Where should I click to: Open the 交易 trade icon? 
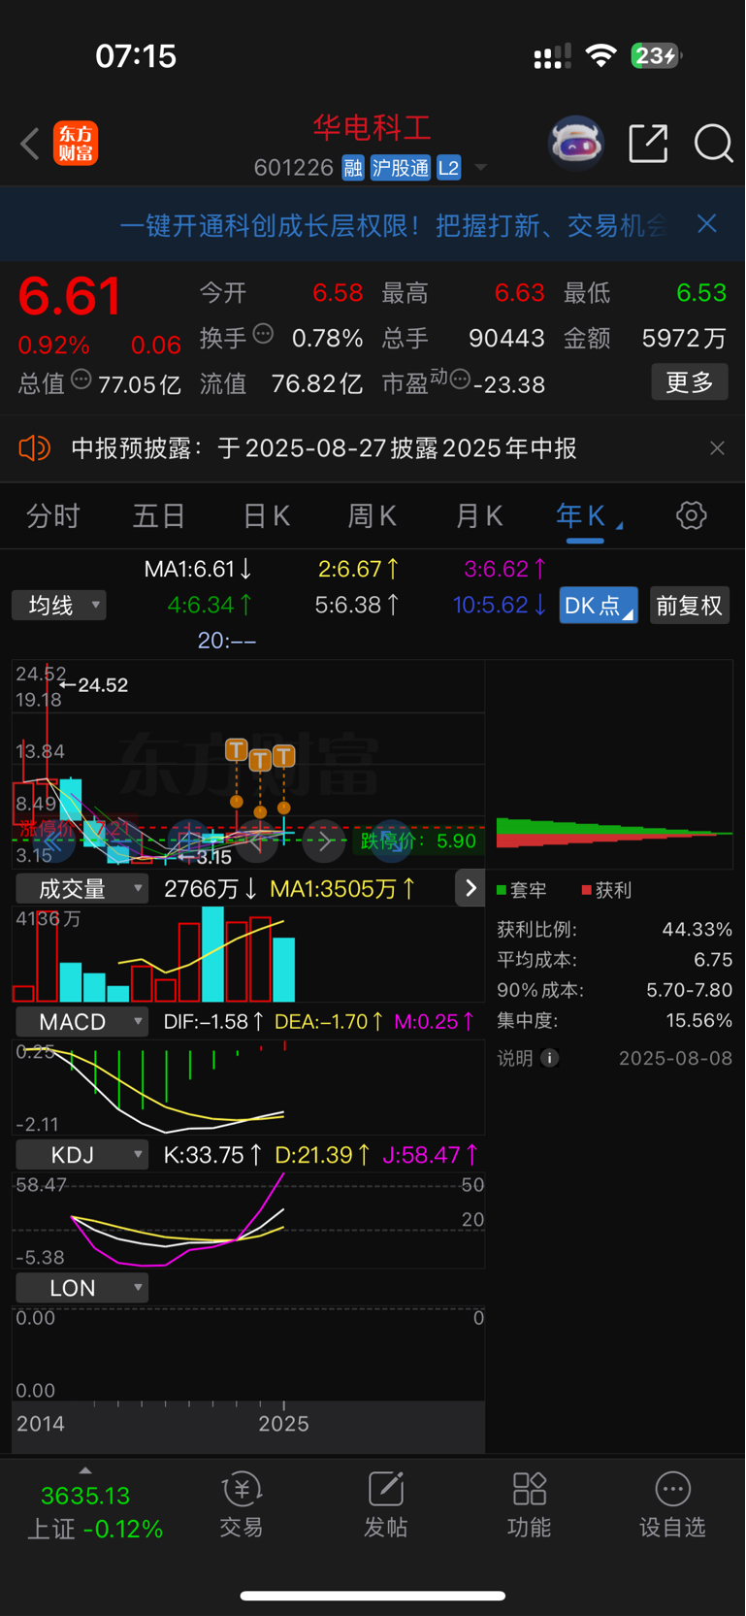point(242,1504)
